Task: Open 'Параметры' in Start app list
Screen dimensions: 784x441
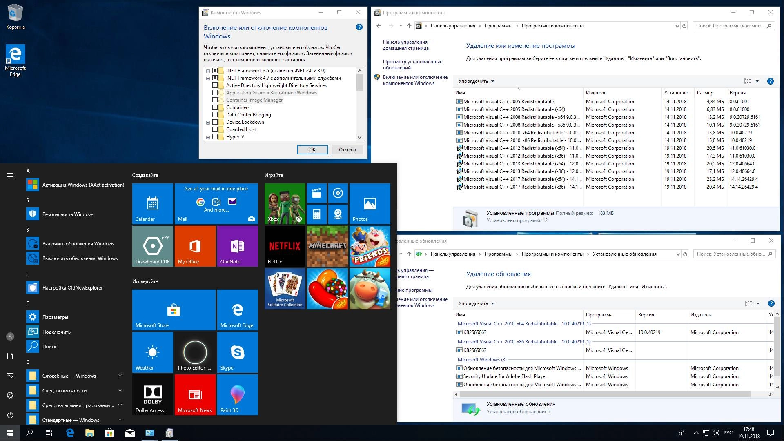Action: pyautogui.click(x=75, y=317)
